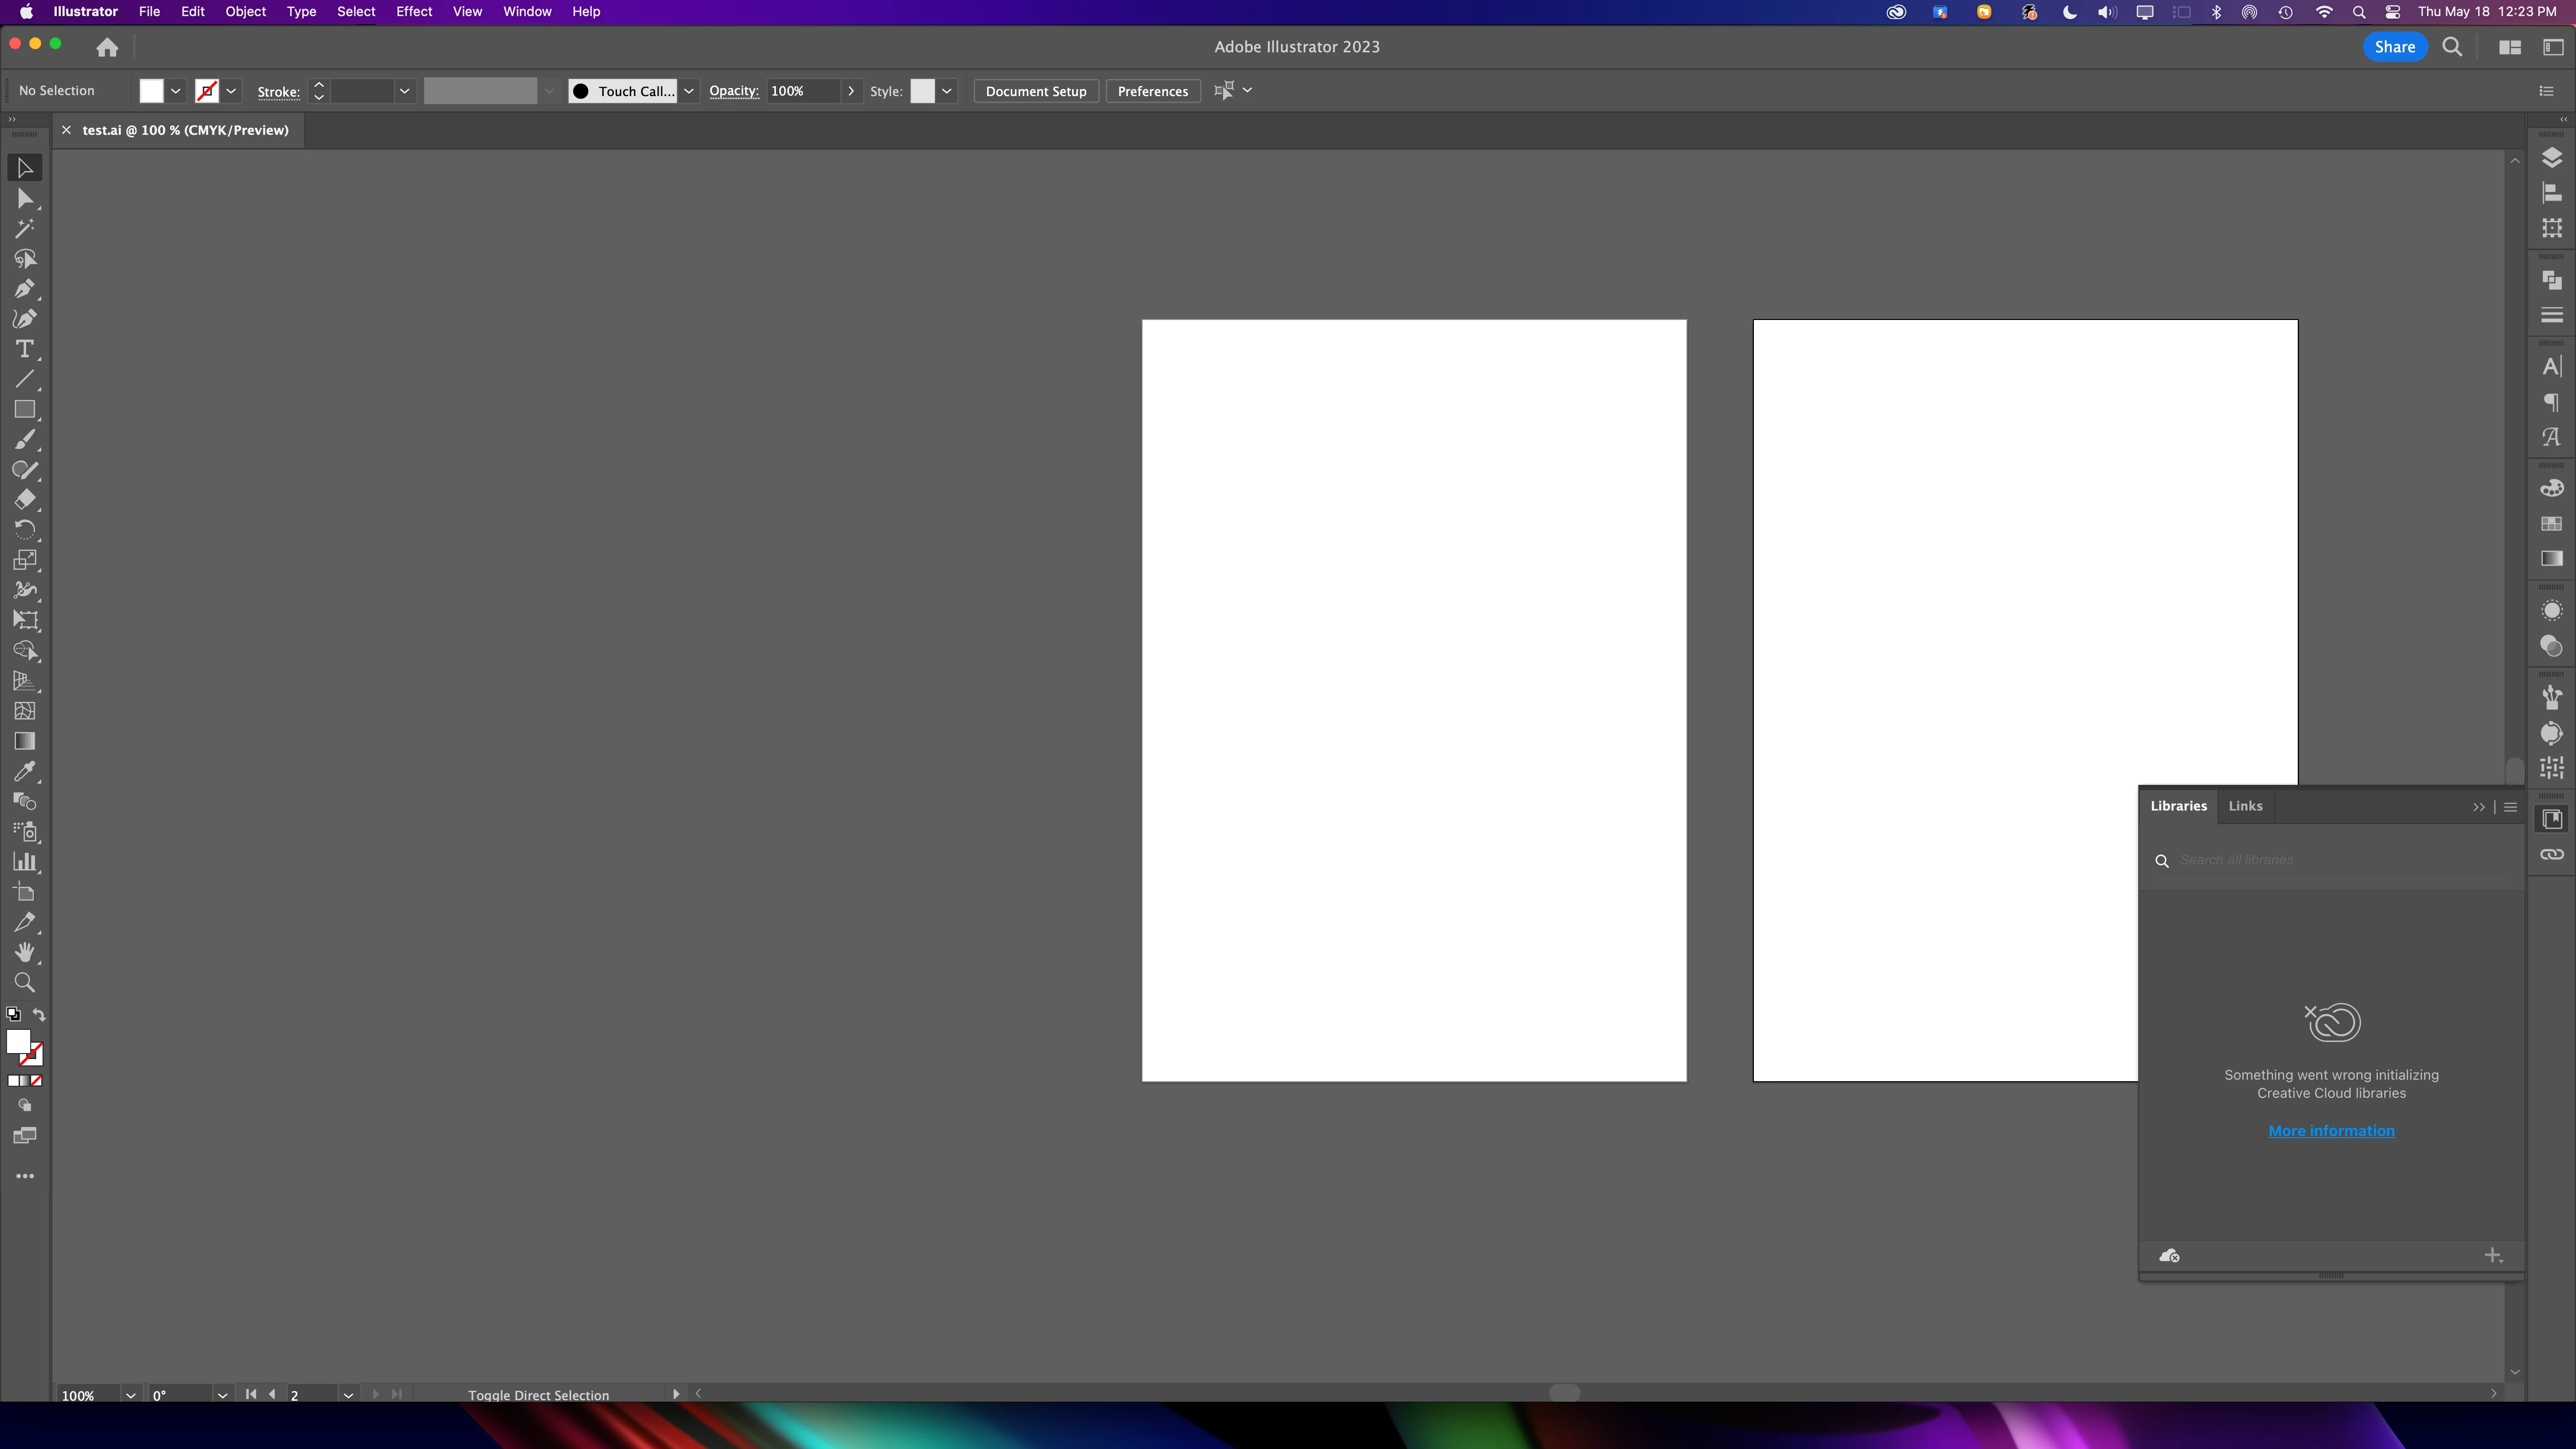Set color to None in toolbox

click(x=37, y=1081)
